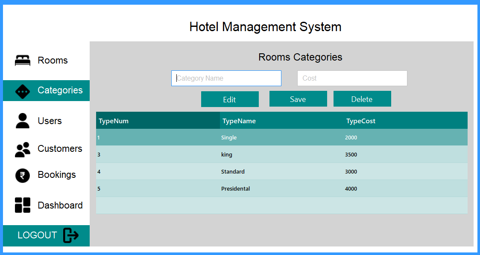This screenshot has height=255, width=480.
Task: Select the rupee icon next to Bookings
Action: (23, 175)
